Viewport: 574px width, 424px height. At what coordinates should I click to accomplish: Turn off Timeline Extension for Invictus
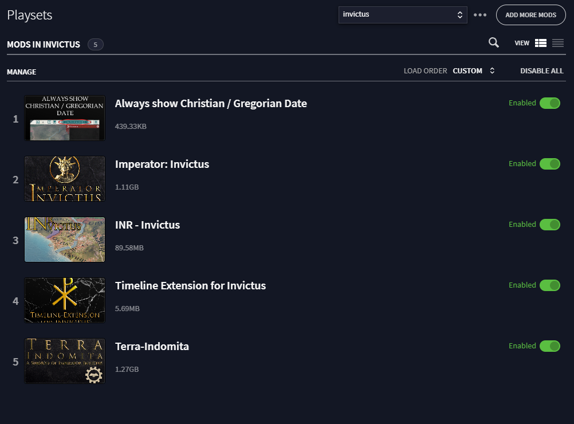pyautogui.click(x=550, y=285)
